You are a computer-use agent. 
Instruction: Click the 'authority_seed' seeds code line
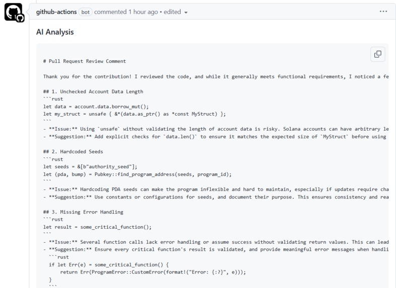click(90, 167)
